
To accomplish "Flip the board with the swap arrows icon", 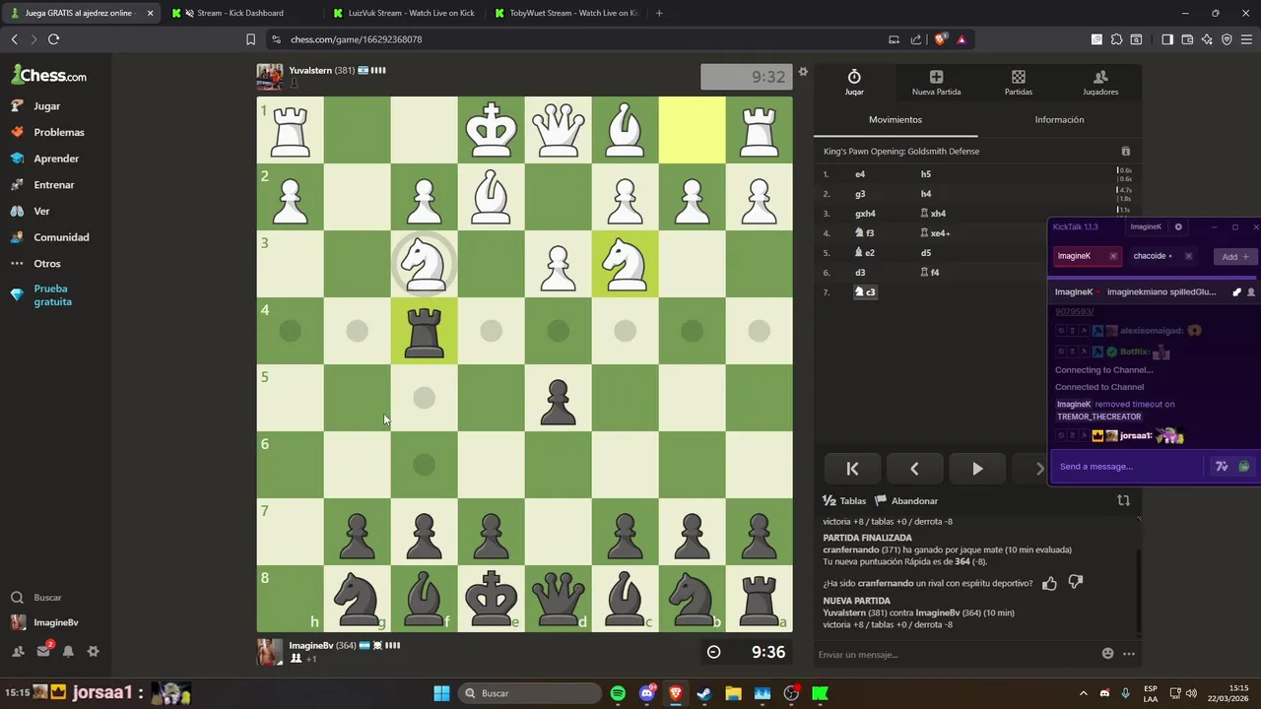I will click(x=1123, y=500).
